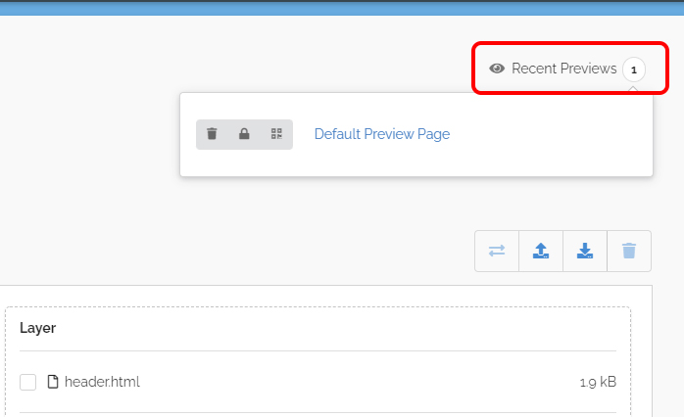Image resolution: width=684 pixels, height=417 pixels.
Task: Check the header.html checkbox
Action: [x=27, y=382]
